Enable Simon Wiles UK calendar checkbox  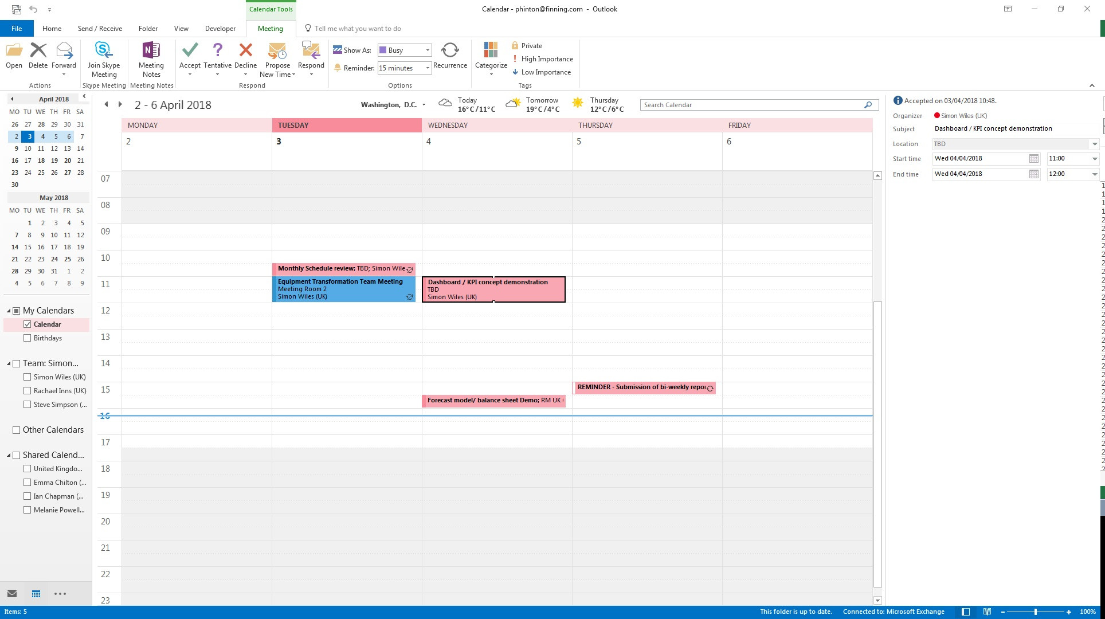(x=28, y=377)
